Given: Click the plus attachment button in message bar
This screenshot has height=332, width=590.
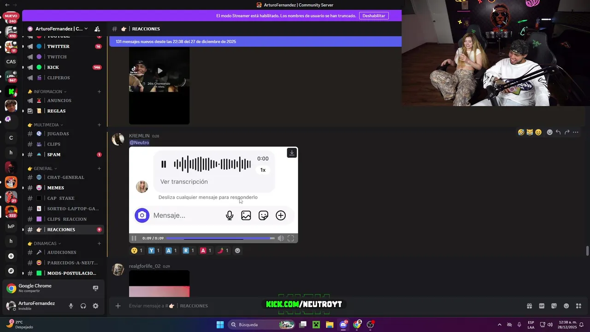Looking at the screenshot, I should click(x=118, y=306).
